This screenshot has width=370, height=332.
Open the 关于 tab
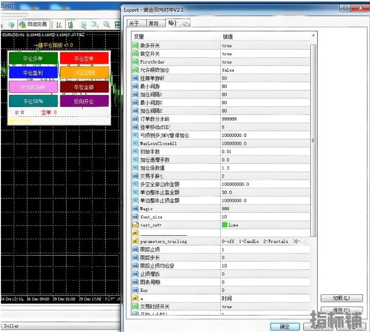pos(134,23)
